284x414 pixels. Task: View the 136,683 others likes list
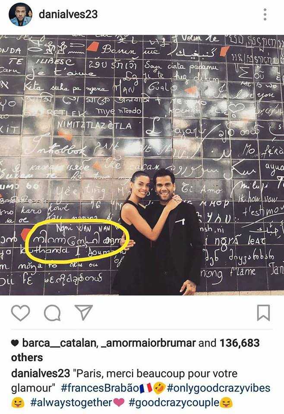pos(135,350)
